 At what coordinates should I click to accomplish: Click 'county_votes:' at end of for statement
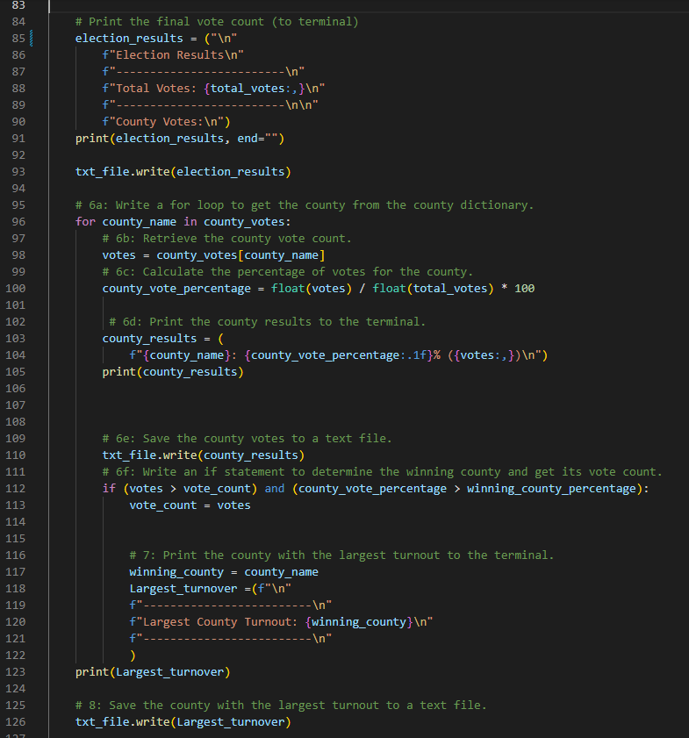pos(248,222)
